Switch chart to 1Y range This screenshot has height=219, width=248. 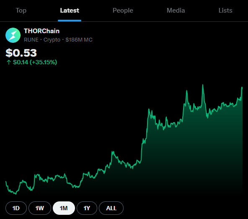point(87,208)
